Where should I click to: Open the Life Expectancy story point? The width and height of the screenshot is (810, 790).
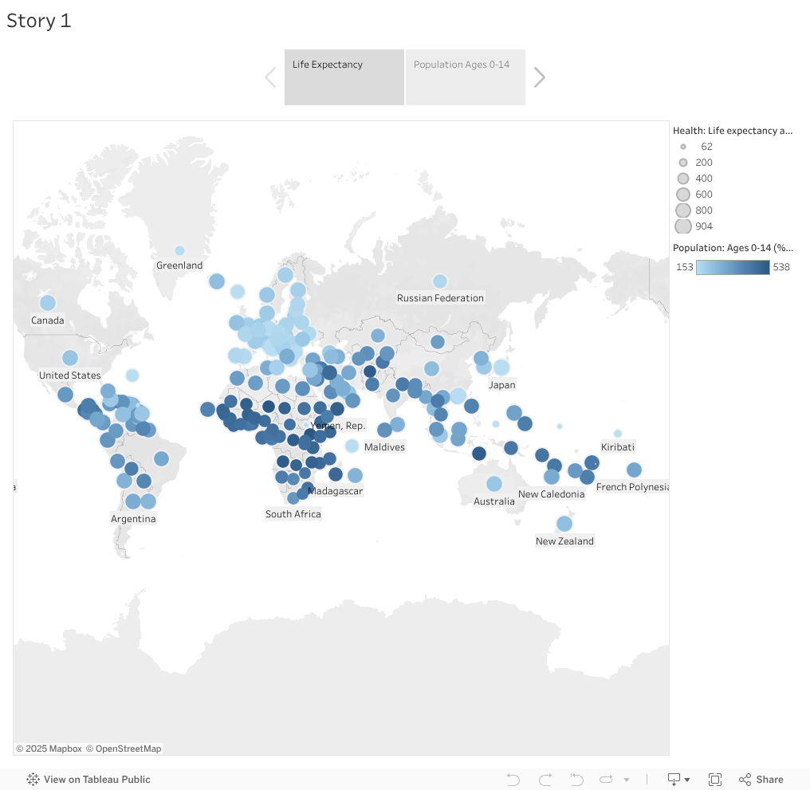[344, 77]
